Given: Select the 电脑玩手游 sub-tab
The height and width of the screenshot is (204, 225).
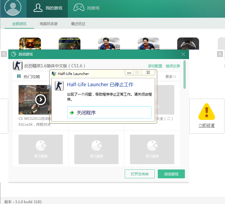Looking at the screenshot, I should pyautogui.click(x=49, y=24).
